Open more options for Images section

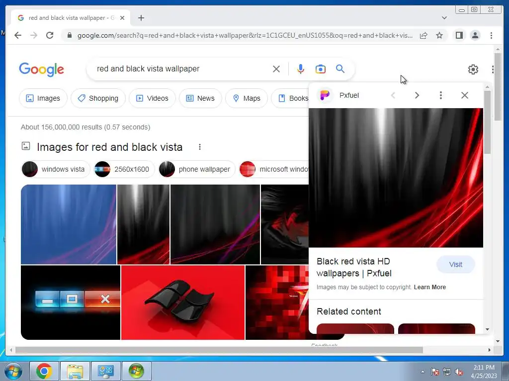(x=200, y=147)
